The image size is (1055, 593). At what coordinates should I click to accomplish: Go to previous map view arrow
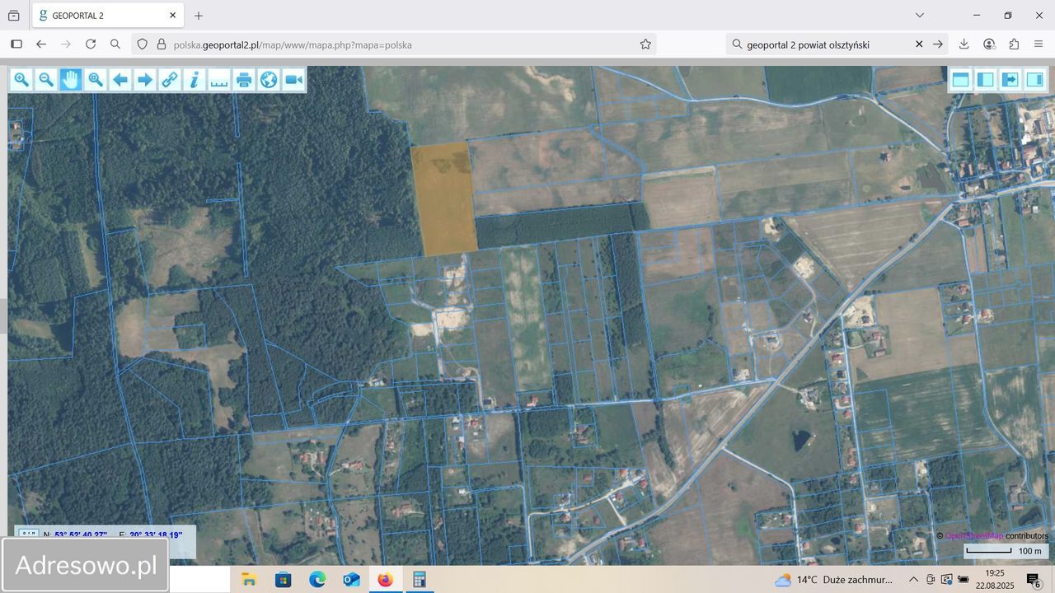coord(120,79)
